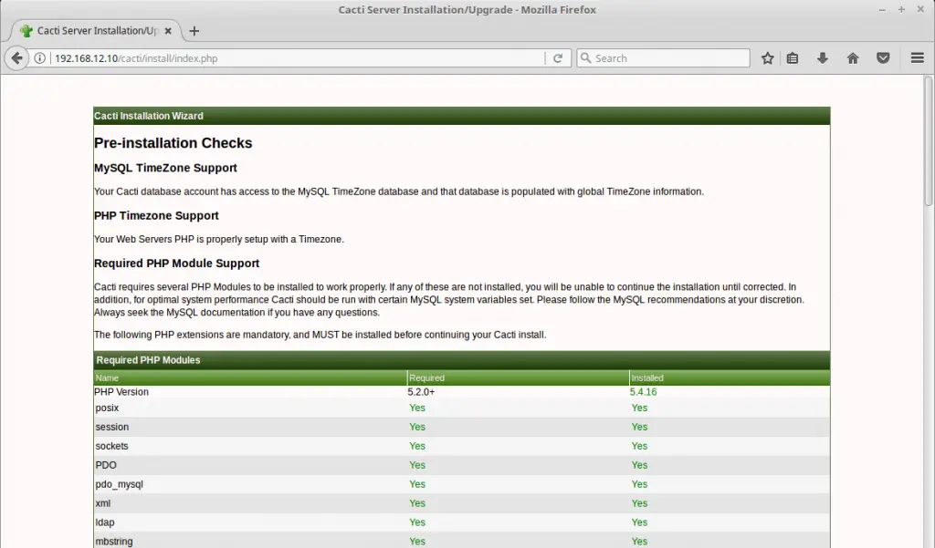The height and width of the screenshot is (548, 935).
Task: Click the xml module name
Action: point(102,503)
